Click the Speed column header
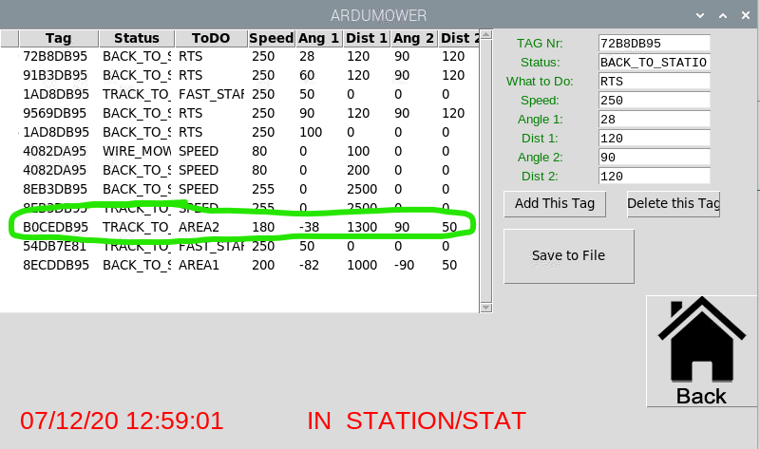 coord(272,38)
